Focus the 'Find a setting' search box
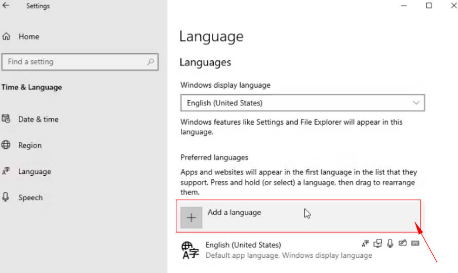 tap(76, 62)
